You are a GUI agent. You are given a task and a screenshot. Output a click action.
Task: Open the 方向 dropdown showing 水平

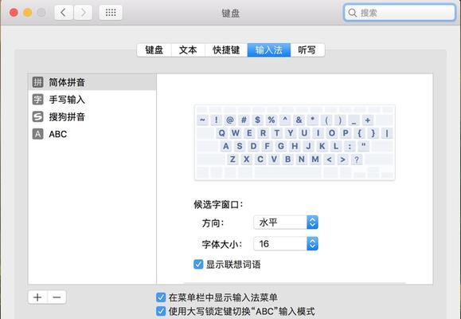pyautogui.click(x=286, y=223)
